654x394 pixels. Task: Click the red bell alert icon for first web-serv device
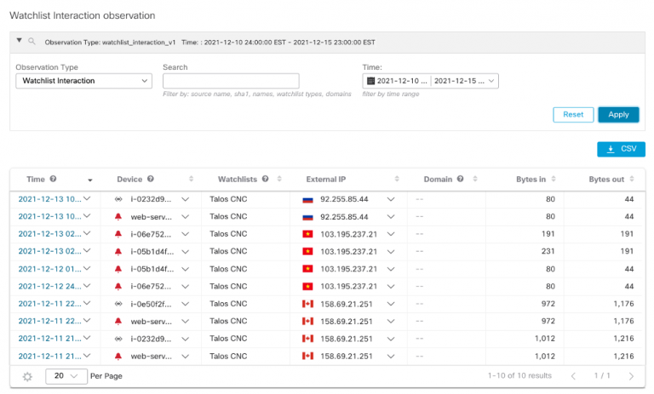pos(118,216)
